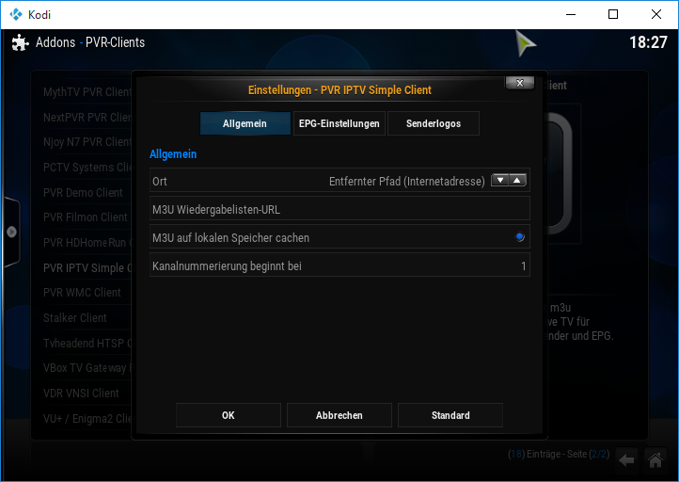
Task: Select VBox TV Gateway in the list
Action: 87,368
